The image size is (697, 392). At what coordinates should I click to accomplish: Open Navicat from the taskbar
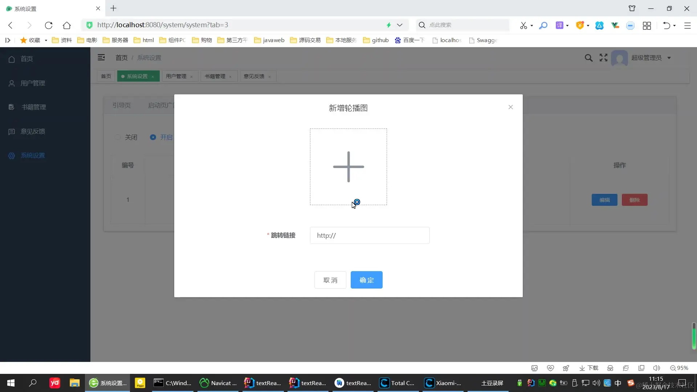coord(218,383)
